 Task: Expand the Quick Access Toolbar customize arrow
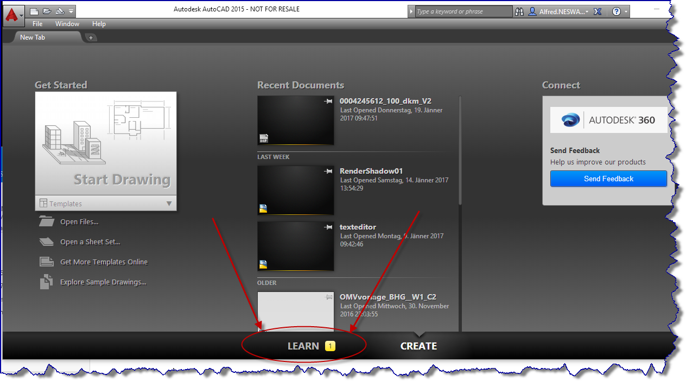[x=71, y=11]
